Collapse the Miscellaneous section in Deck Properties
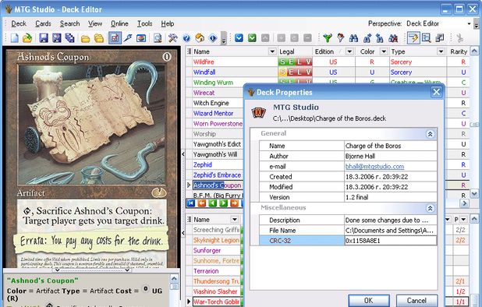 (x=430, y=209)
